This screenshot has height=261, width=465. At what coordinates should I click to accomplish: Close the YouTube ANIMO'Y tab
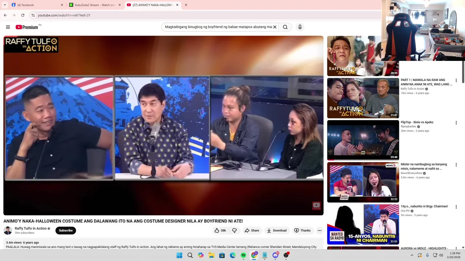(177, 5)
